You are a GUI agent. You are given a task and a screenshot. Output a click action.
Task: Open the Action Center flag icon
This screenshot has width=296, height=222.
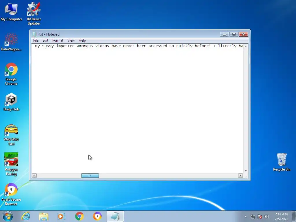click(260, 217)
